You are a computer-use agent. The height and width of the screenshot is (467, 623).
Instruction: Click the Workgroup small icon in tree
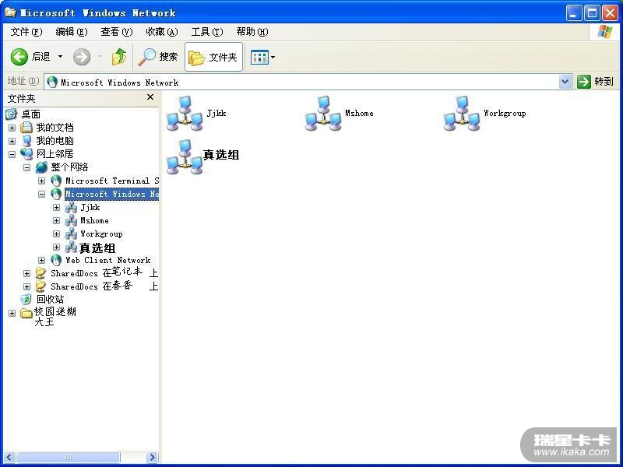(71, 233)
